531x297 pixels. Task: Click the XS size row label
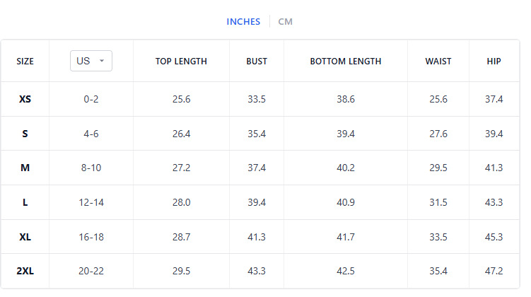click(25, 99)
